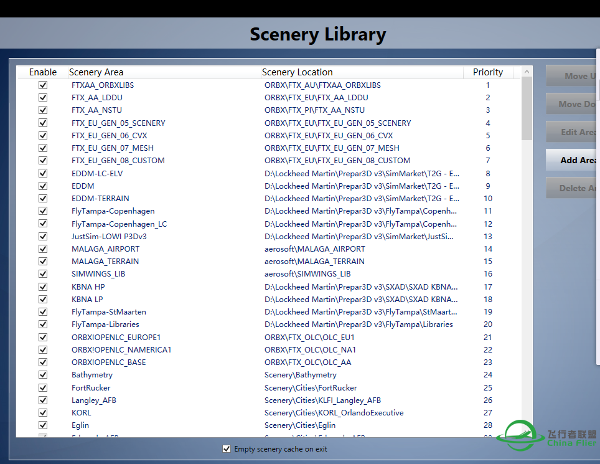Uncheck the KORL scenery checkbox
This screenshot has height=464, width=600.
tap(43, 412)
